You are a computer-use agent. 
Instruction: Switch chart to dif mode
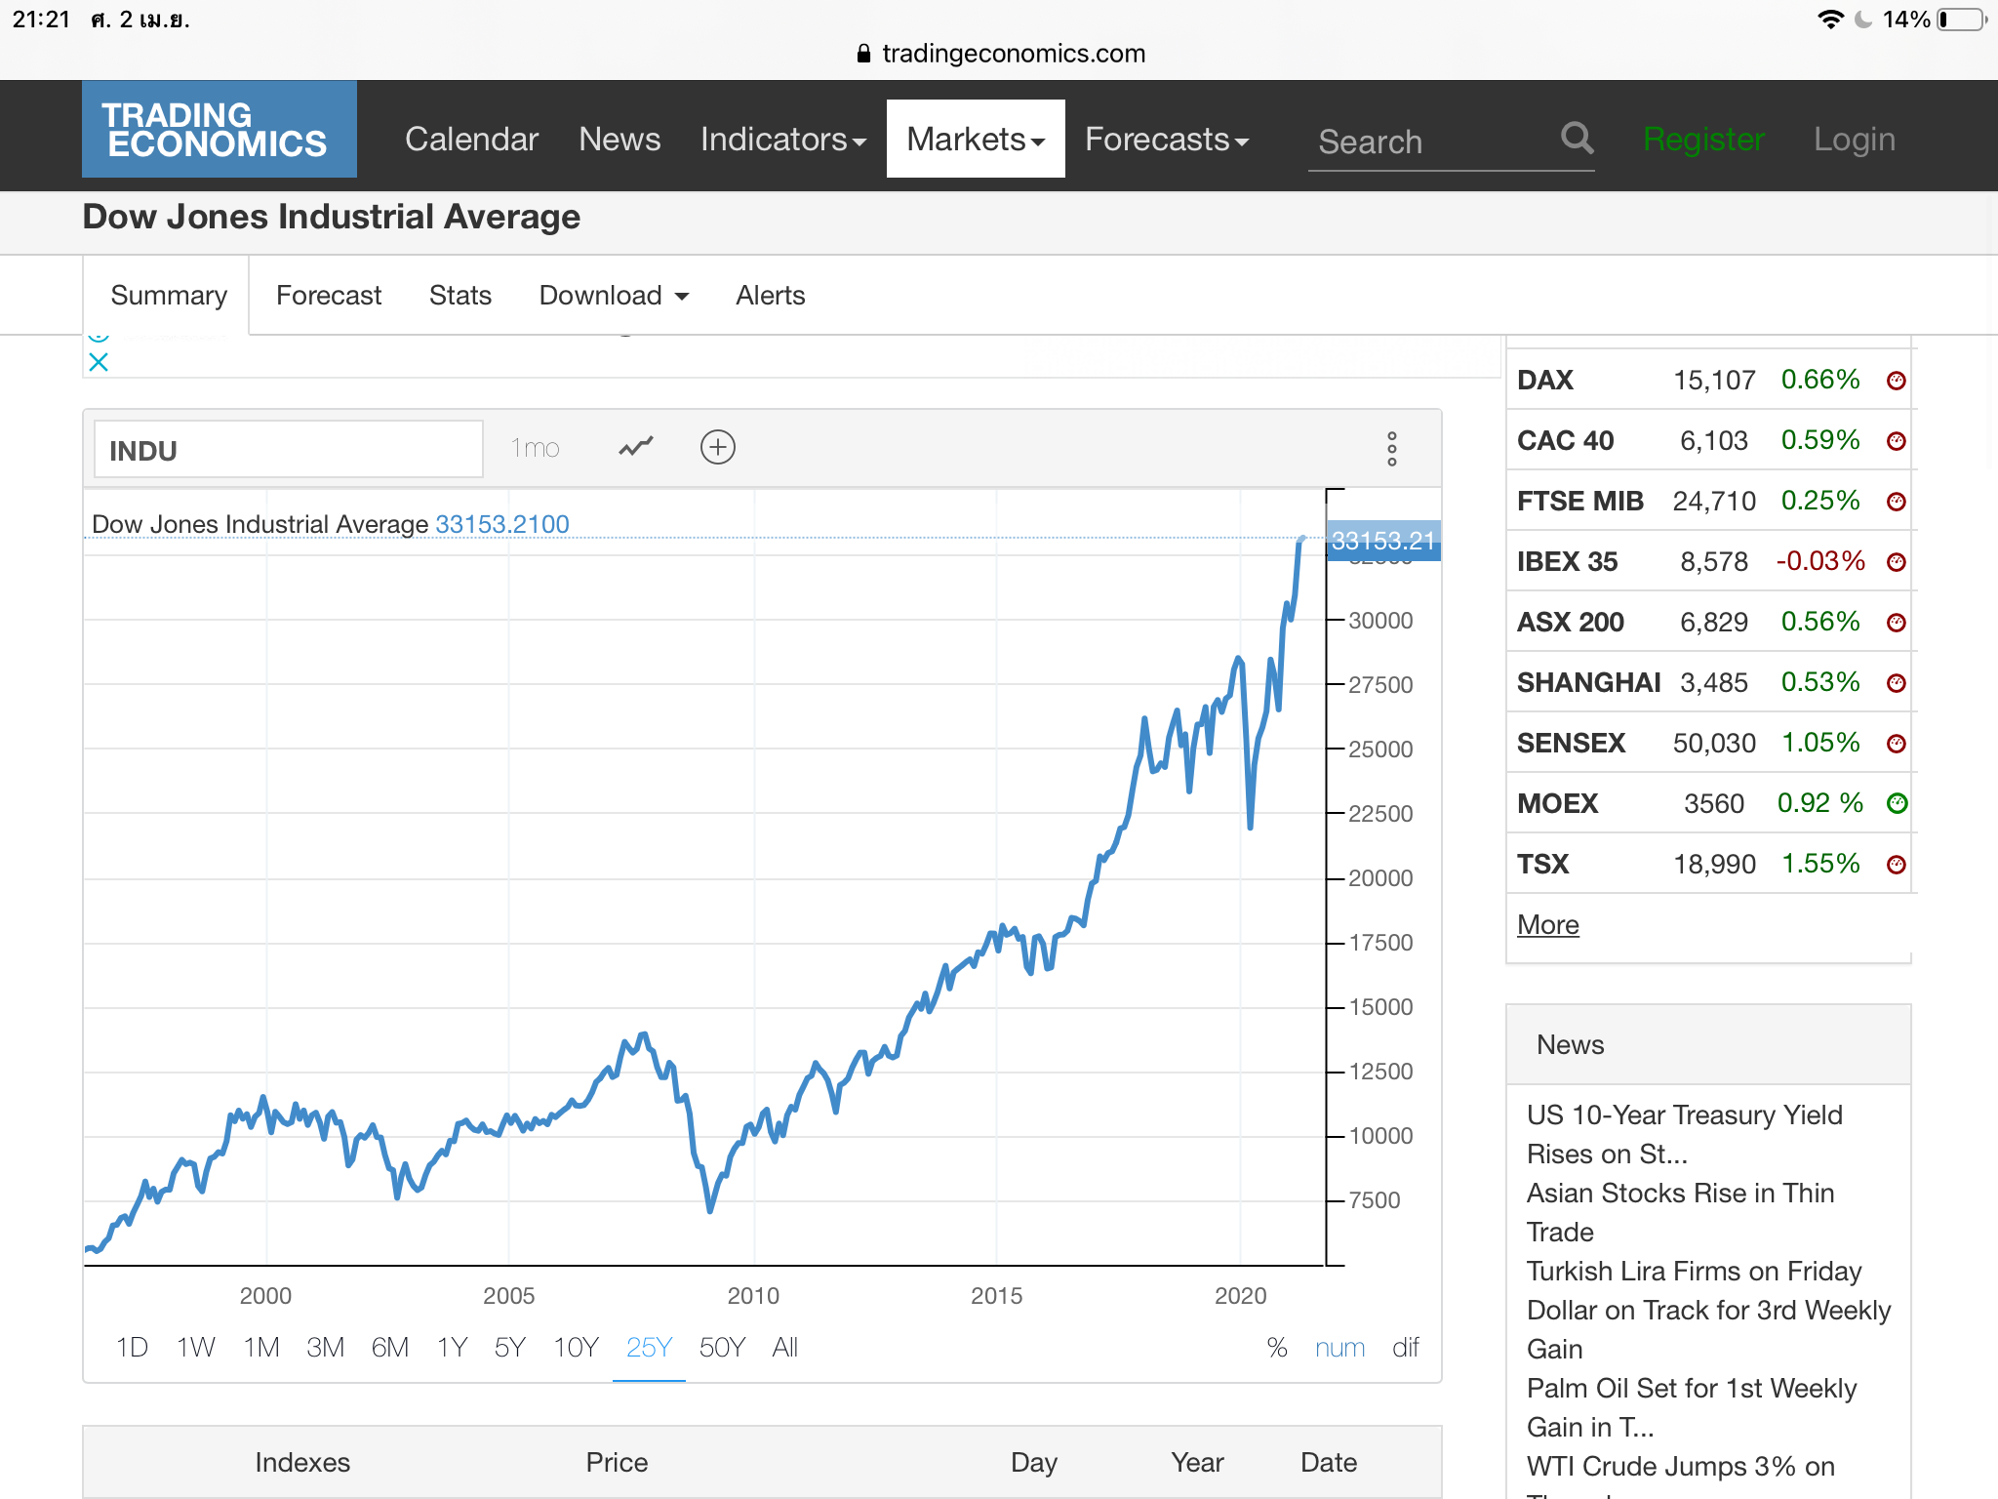click(1405, 1348)
